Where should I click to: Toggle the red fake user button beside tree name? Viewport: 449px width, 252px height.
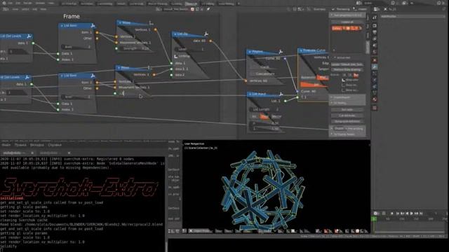pyautogui.click(x=192, y=9)
